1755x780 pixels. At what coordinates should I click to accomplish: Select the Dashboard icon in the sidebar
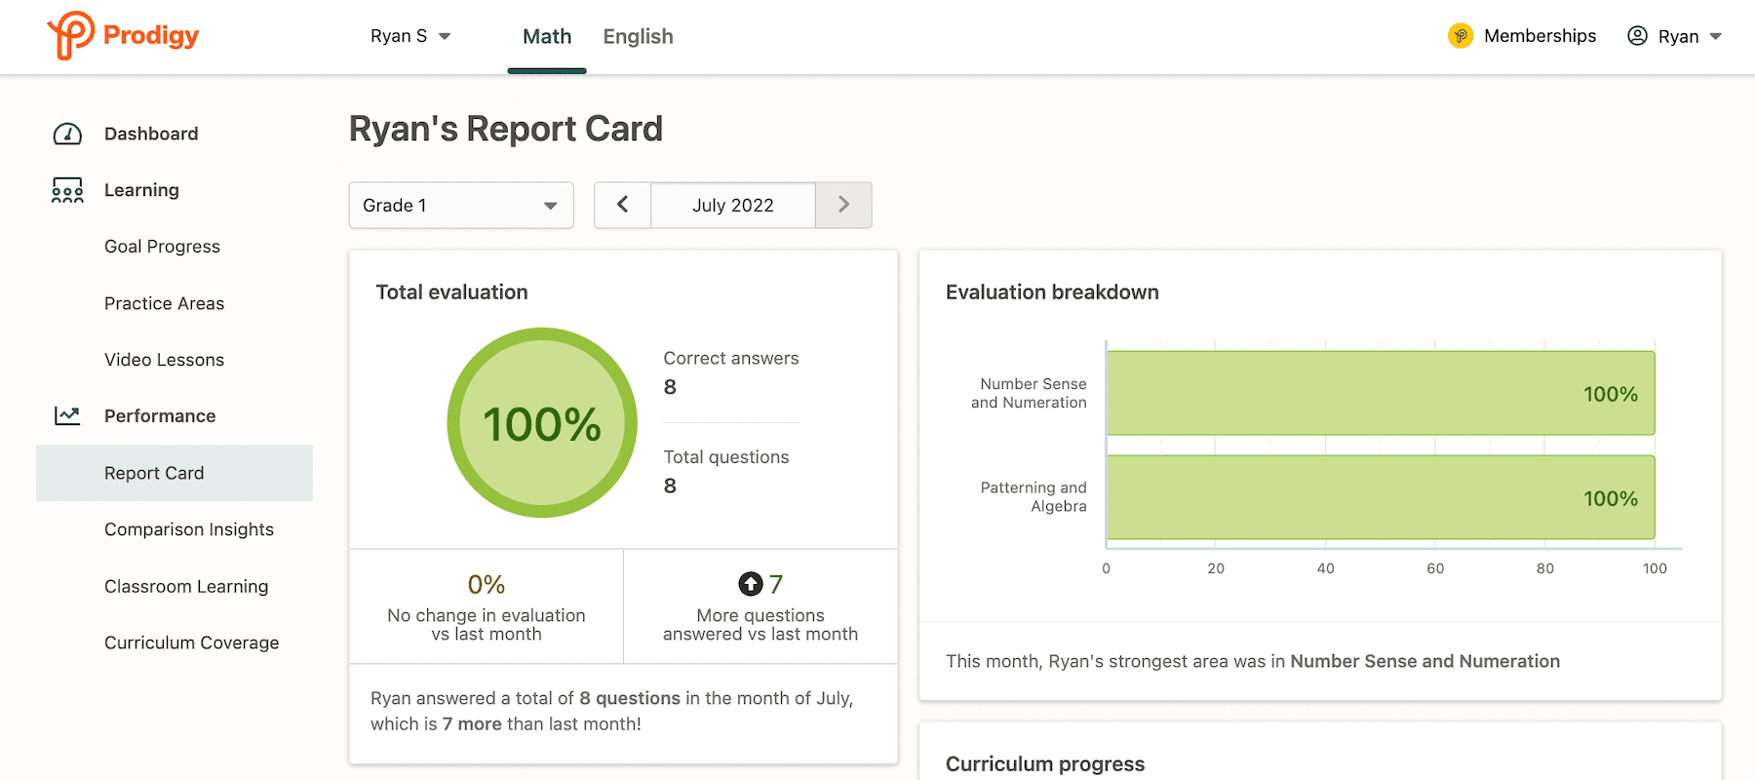65,133
